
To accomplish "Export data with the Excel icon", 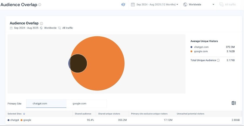I will coord(233,103).
